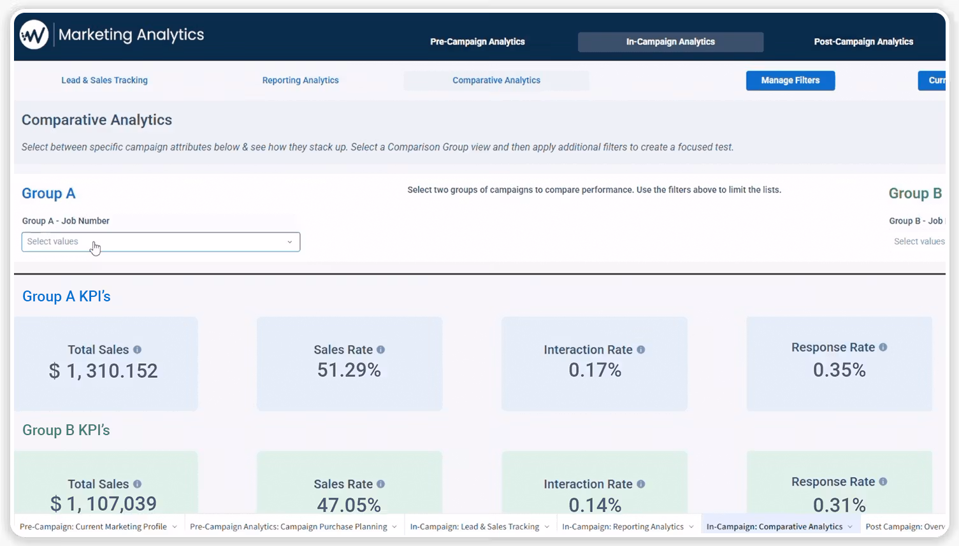Switch to Post Campaign bottom tab
The width and height of the screenshot is (959, 546).
905,527
